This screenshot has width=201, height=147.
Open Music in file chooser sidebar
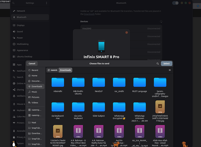pyautogui.click(x=35, y=92)
